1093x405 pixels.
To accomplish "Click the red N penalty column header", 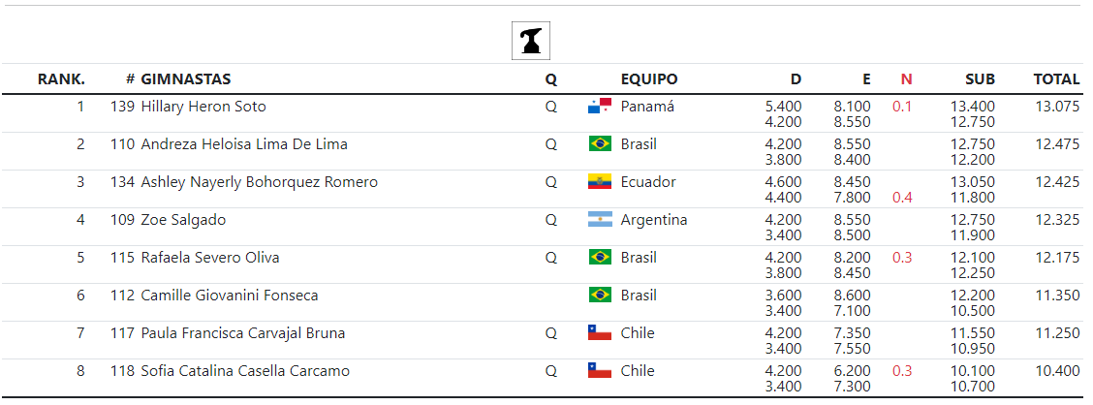I will [x=906, y=79].
